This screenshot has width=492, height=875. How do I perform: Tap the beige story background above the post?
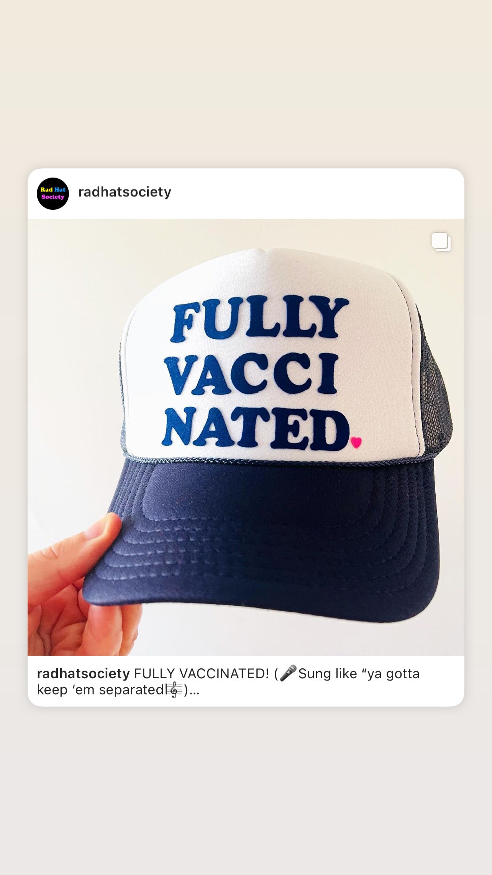246,84
